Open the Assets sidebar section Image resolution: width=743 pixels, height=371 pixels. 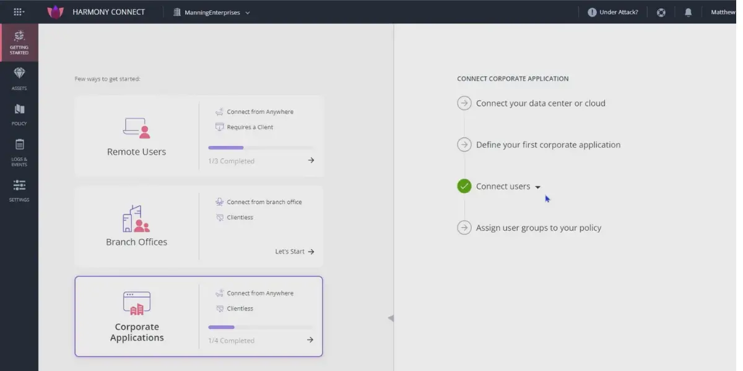[19, 79]
